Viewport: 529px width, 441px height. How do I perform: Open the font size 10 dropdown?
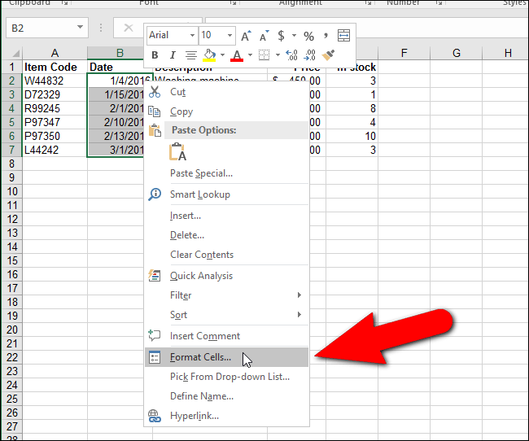coord(230,35)
